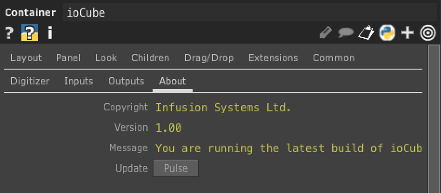Click the plus expand parameters icon

tap(407, 33)
